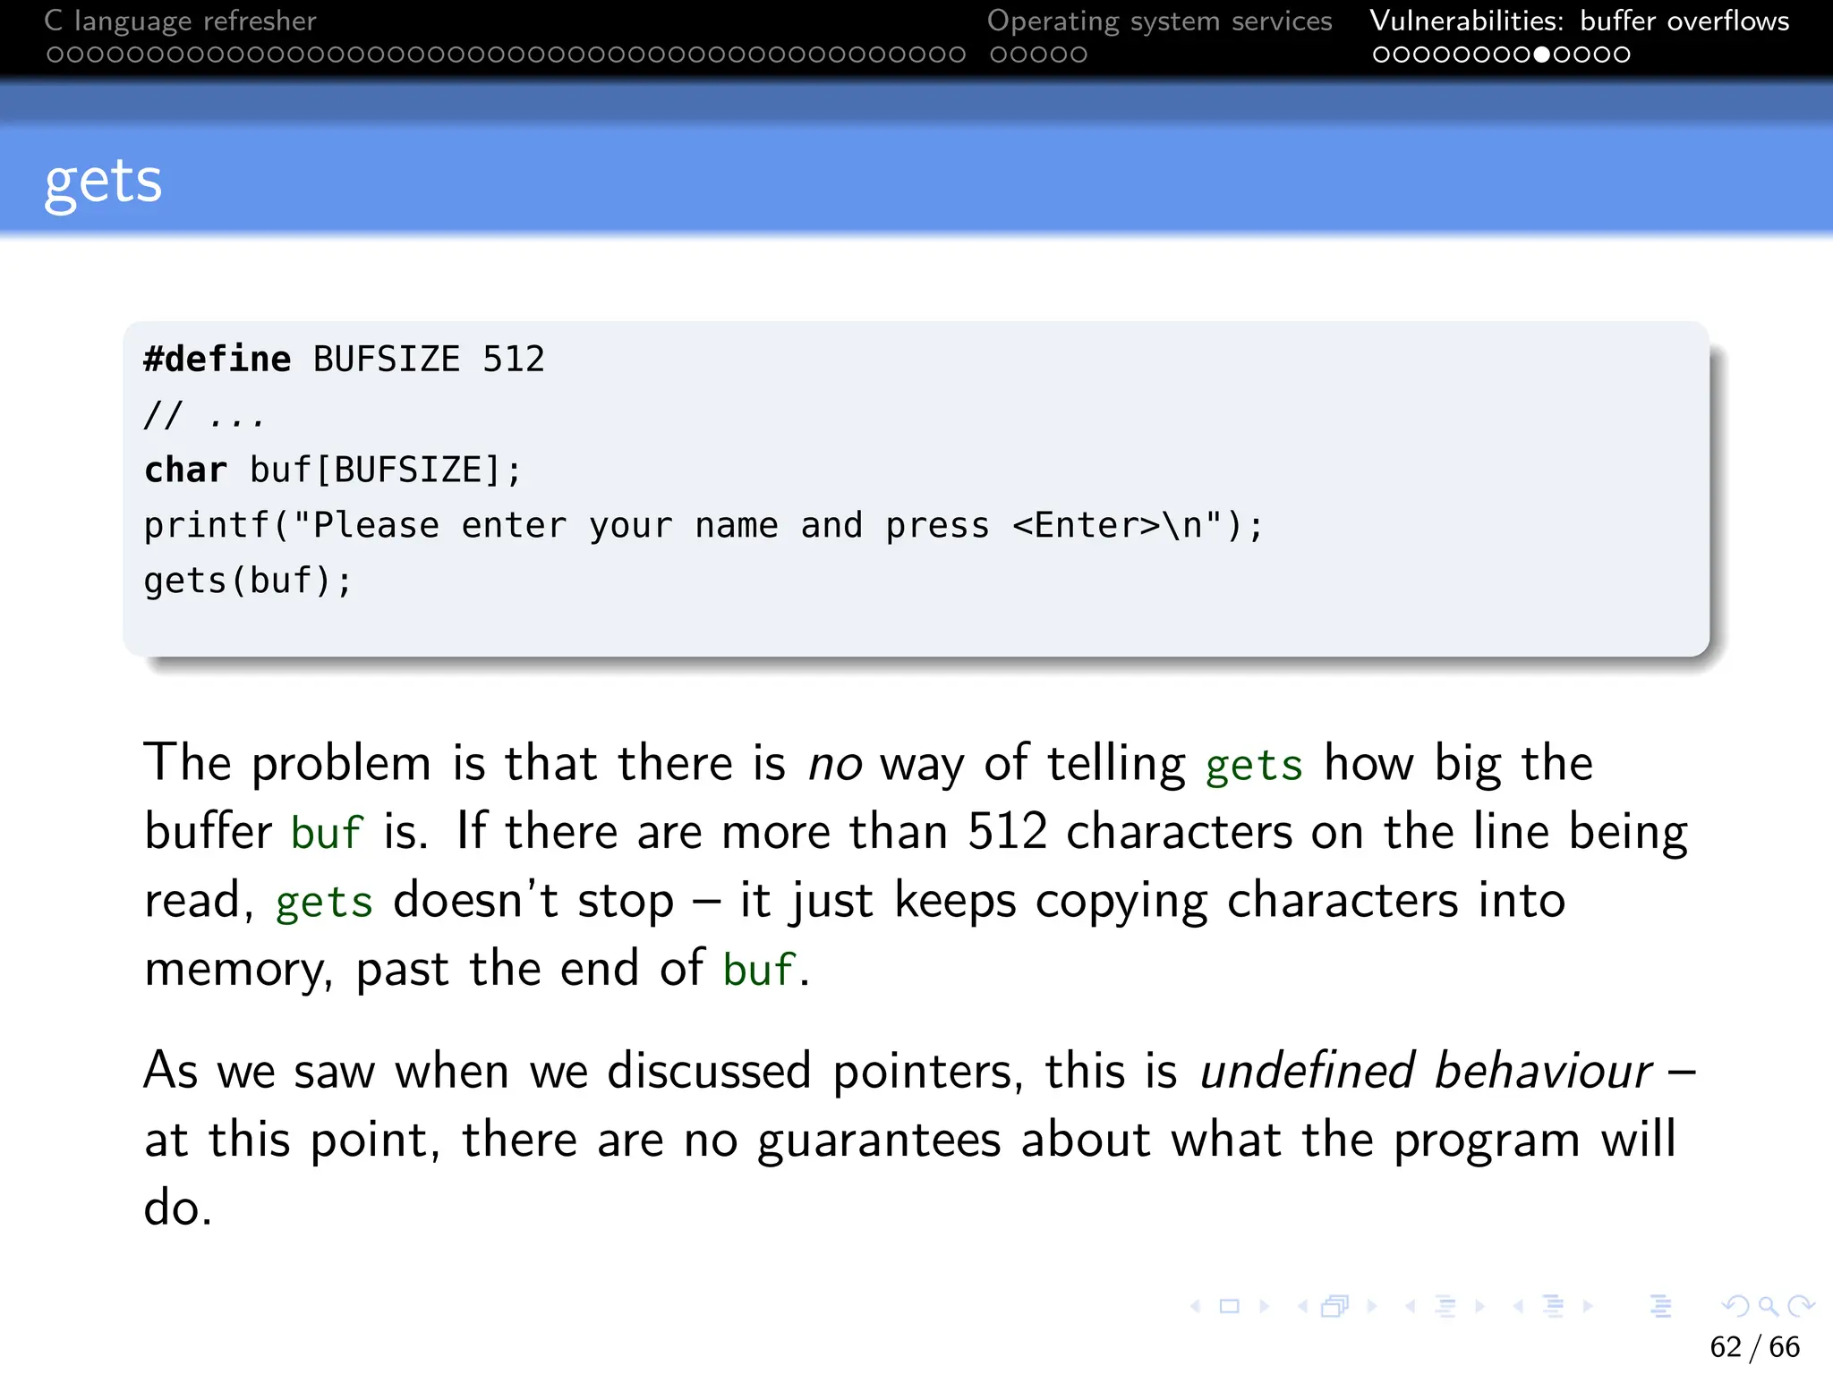The height and width of the screenshot is (1374, 1833).
Task: Select last dot under Vulnerabilities section
Action: [x=1622, y=55]
